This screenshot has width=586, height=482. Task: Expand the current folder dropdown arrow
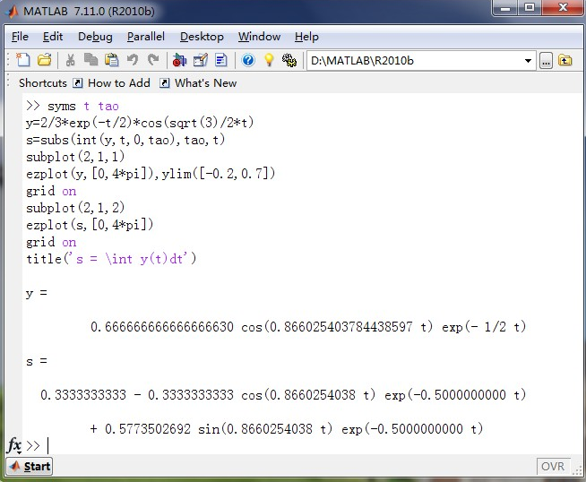tap(528, 61)
